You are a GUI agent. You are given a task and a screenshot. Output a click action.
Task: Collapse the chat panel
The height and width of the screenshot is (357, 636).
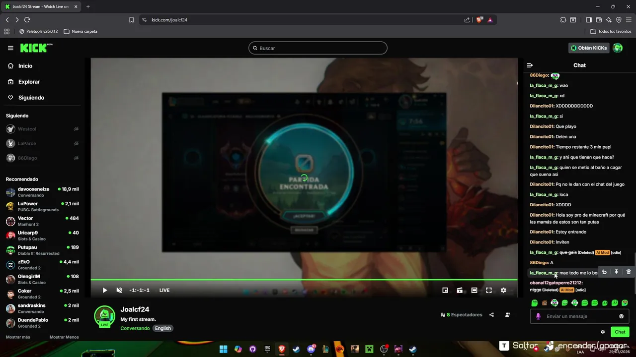(x=530, y=65)
